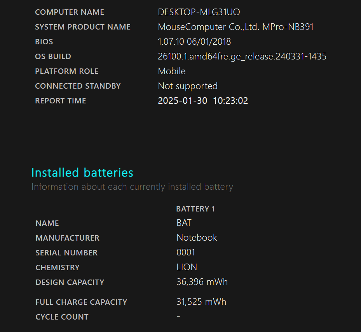Click the platform role value Mobile
This screenshot has height=332, width=361.
pos(171,71)
